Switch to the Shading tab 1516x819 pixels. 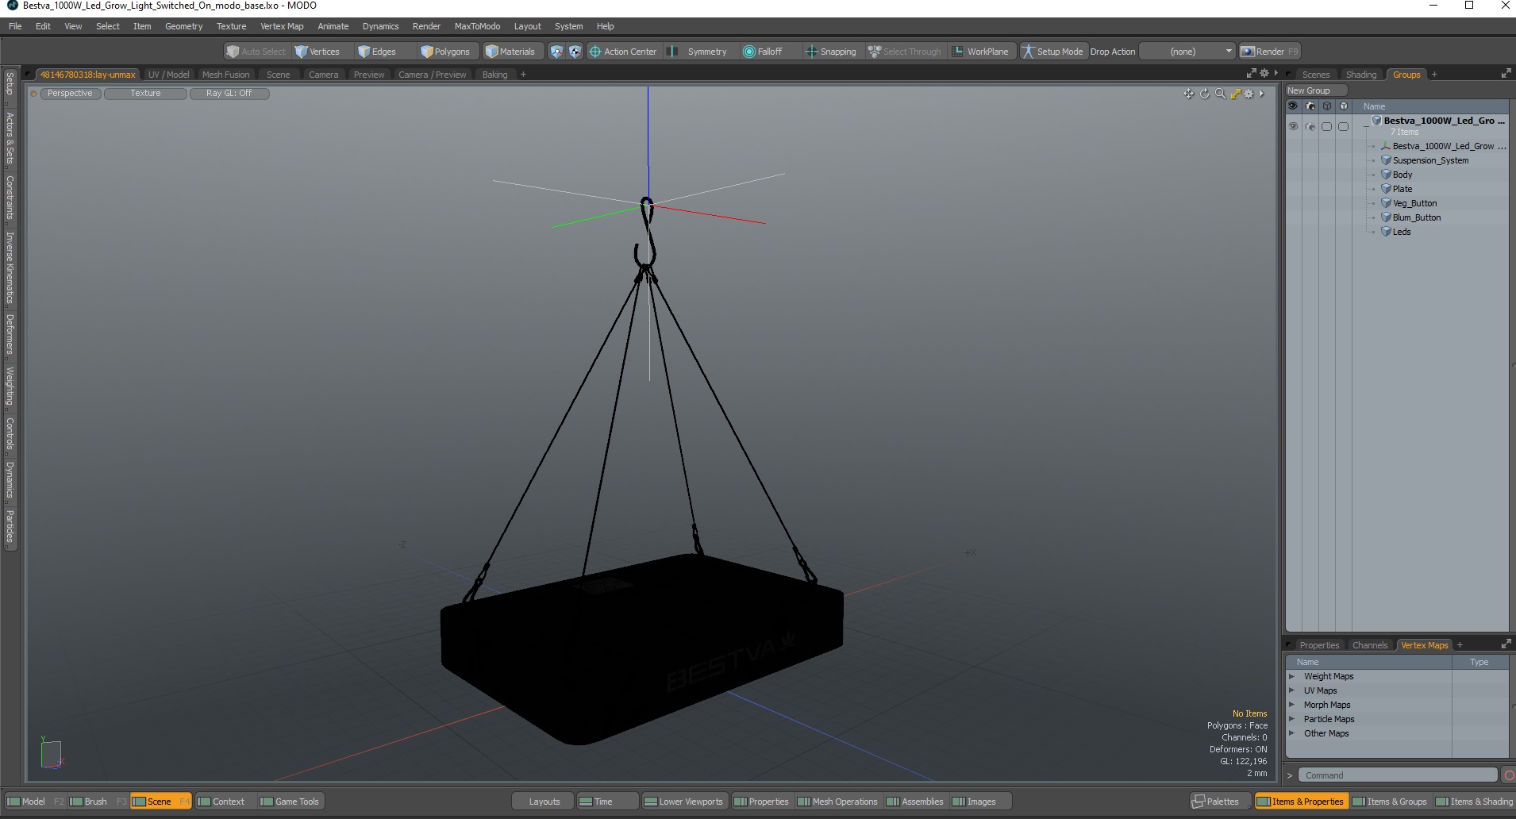coord(1361,75)
